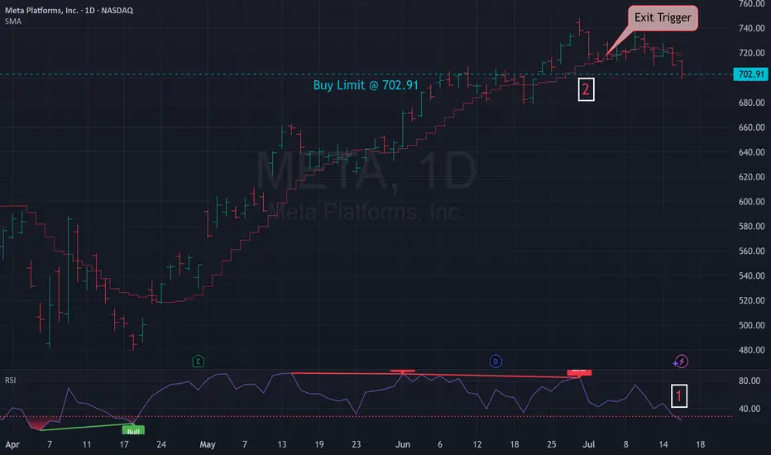Image resolution: width=771 pixels, height=455 pixels.
Task: Click the red Bear divergence label
Action: tap(579, 372)
